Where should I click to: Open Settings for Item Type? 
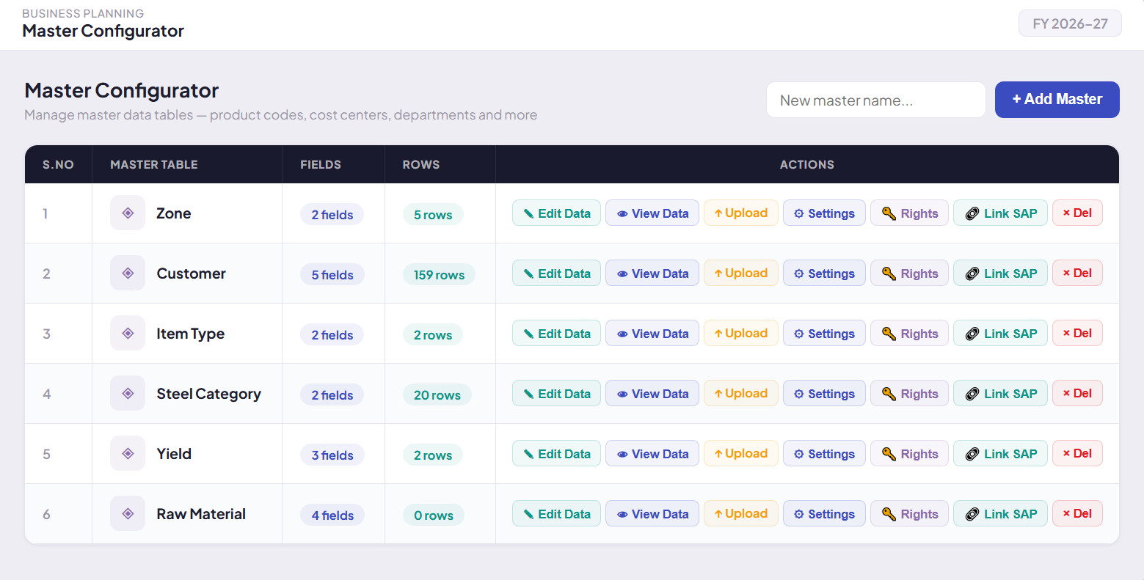tap(824, 334)
